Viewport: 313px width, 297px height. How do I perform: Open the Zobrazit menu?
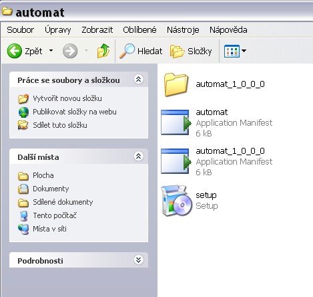[x=97, y=30]
